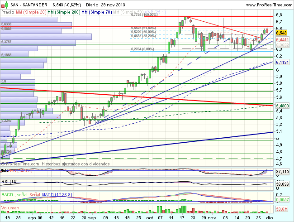294x222 pixels.
Task: Select the blue MACD (12 26 9) label
Action: click(x=57, y=194)
